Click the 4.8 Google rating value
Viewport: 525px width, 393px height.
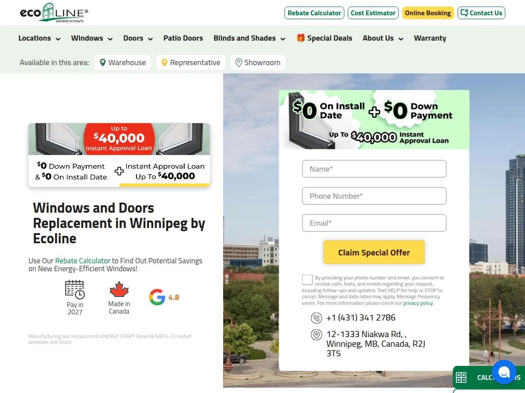[174, 297]
